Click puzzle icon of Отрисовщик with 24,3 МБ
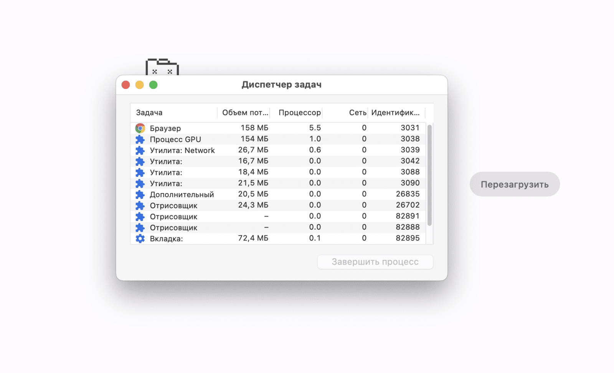 pos(140,206)
